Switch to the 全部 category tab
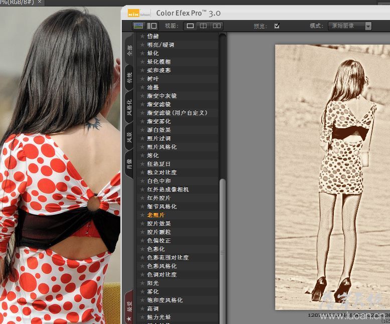The width and height of the screenshot is (390, 324). point(129,51)
